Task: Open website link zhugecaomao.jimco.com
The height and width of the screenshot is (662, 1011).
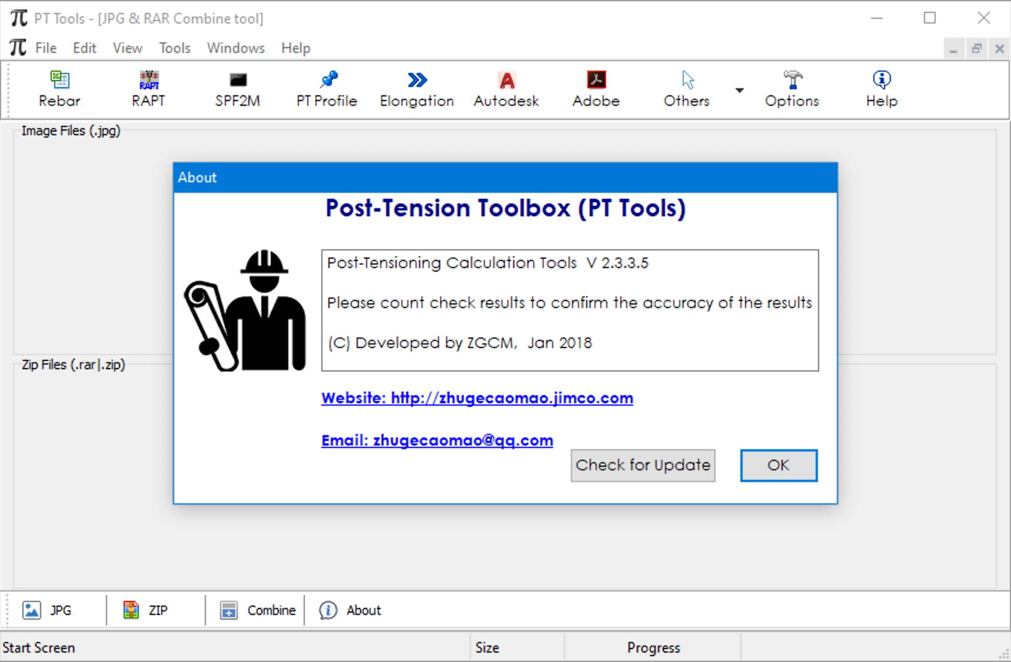Action: (477, 398)
